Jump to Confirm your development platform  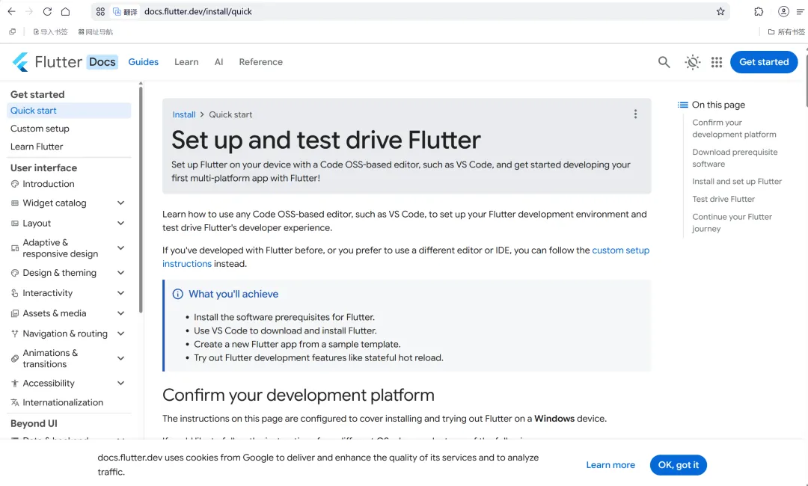point(734,128)
